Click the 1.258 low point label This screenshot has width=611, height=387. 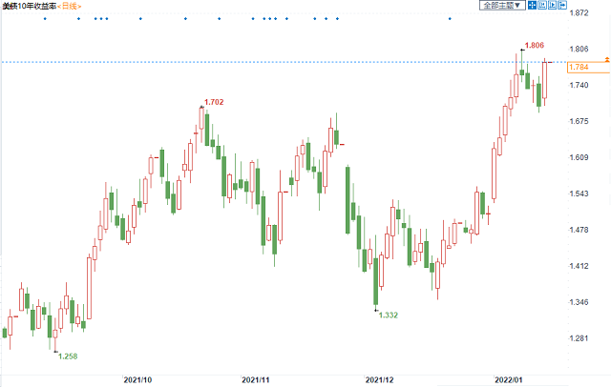(x=68, y=356)
